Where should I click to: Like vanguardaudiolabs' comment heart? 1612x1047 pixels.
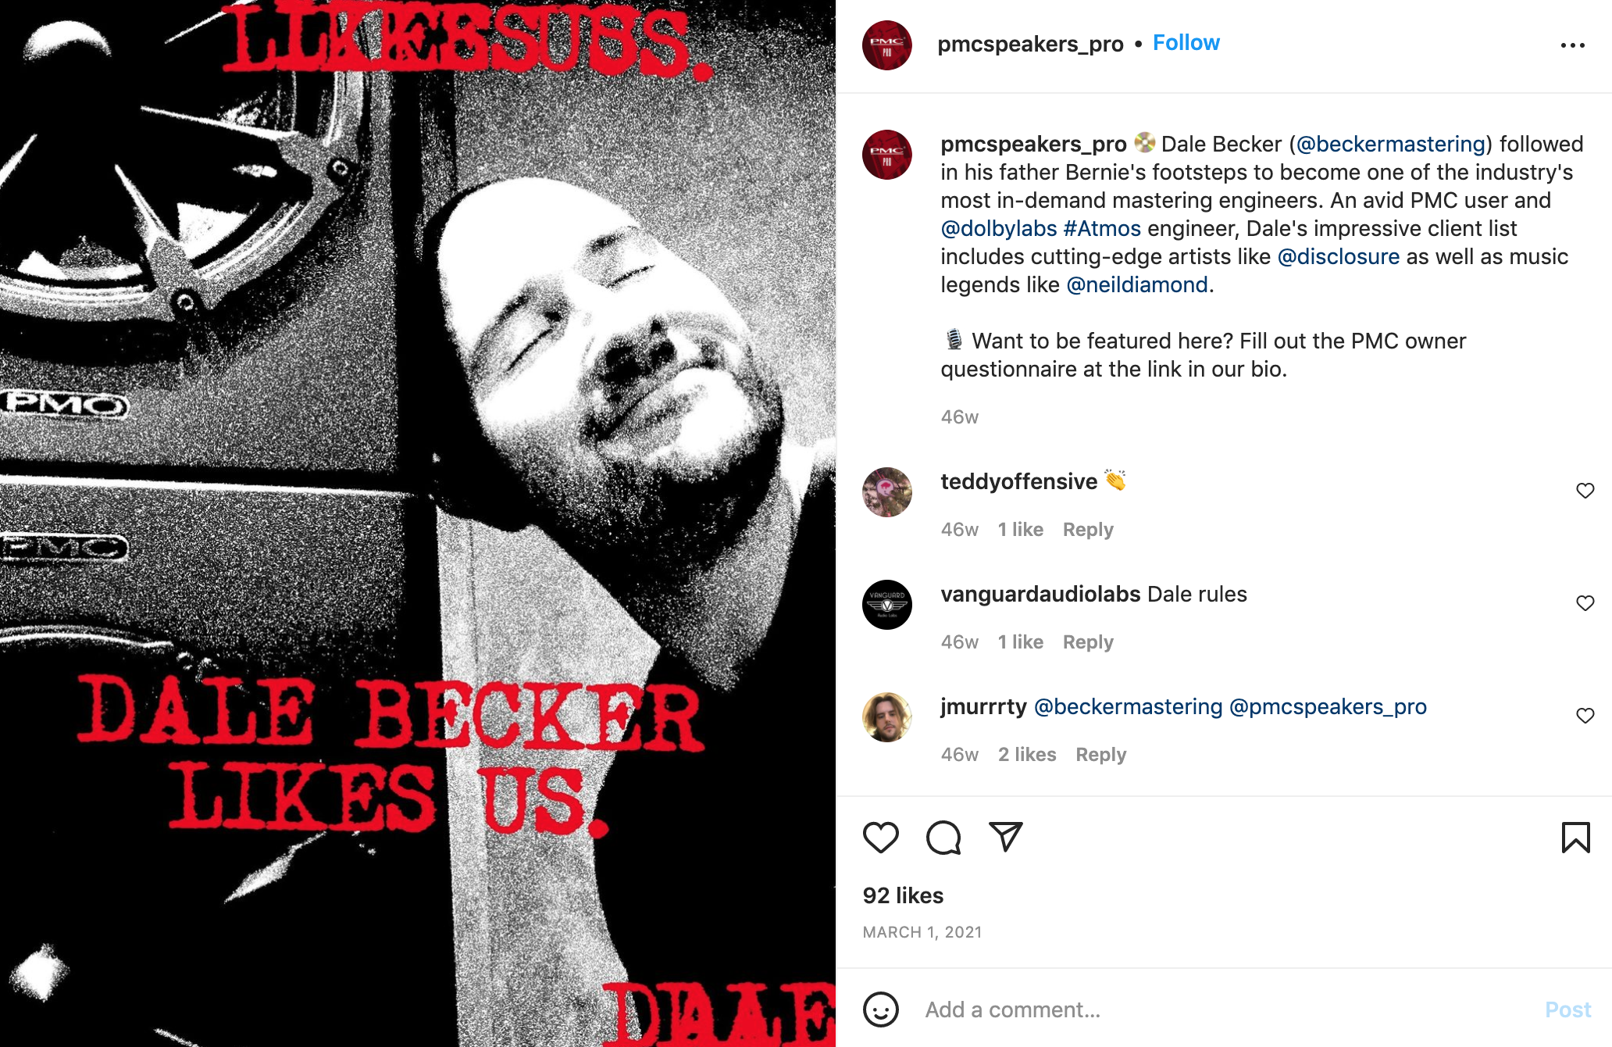1585,603
